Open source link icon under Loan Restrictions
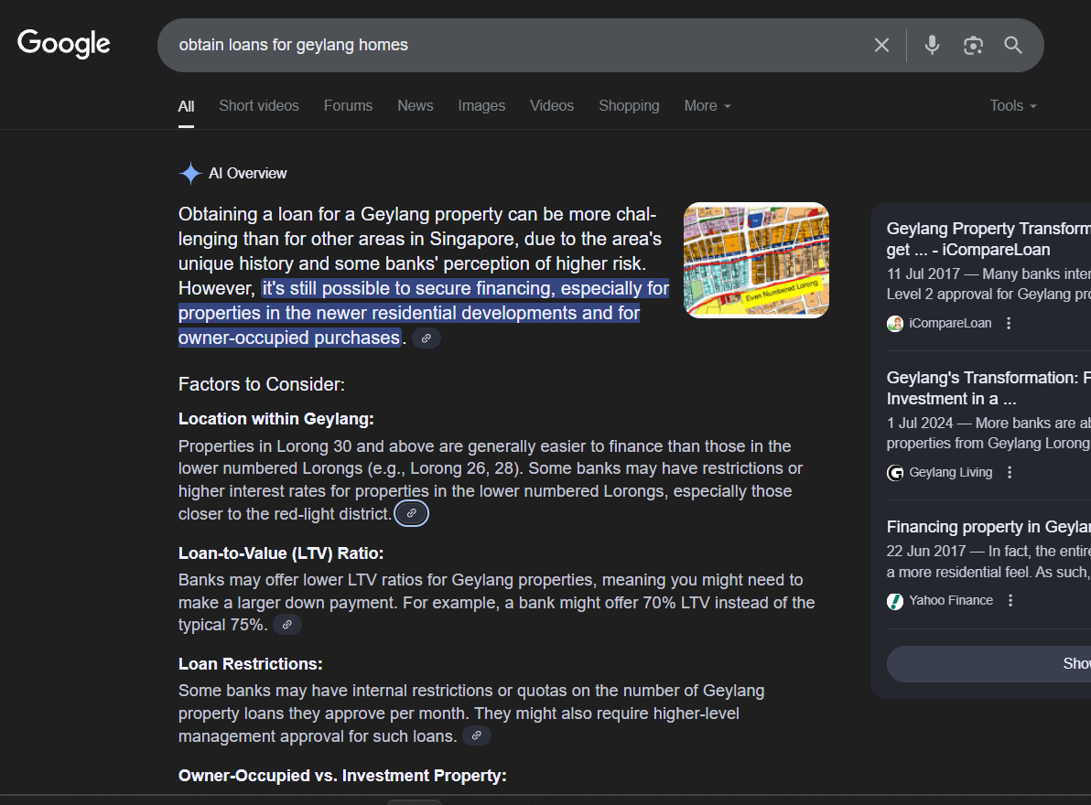1091x805 pixels. coord(476,736)
